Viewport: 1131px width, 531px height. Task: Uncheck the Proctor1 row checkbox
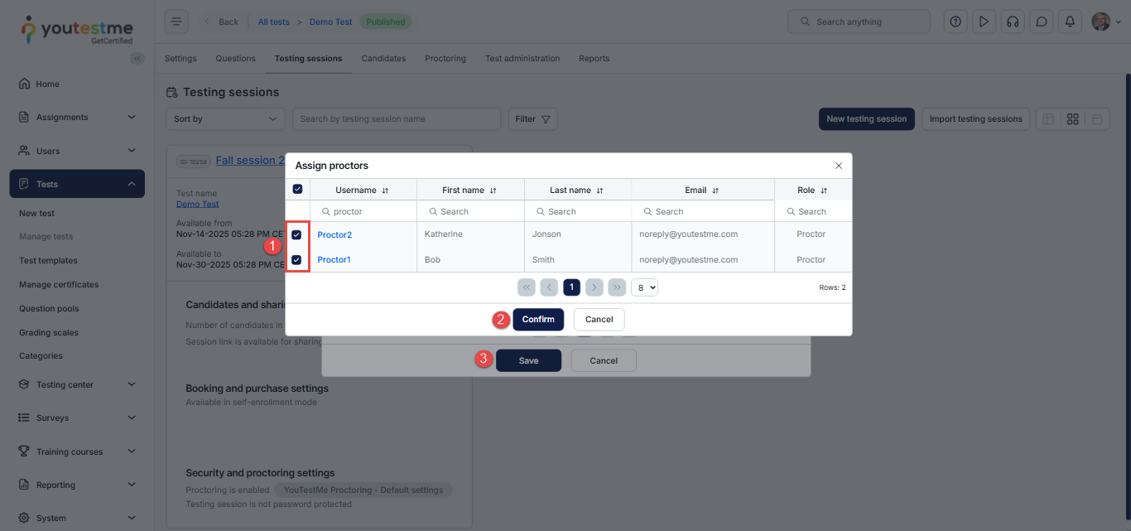click(296, 260)
